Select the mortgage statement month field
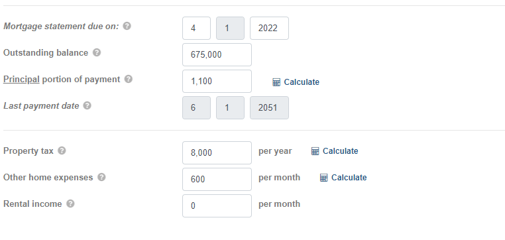 point(196,29)
